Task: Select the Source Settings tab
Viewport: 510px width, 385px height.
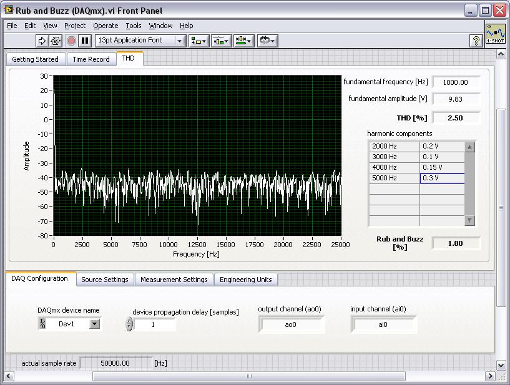Action: click(105, 280)
